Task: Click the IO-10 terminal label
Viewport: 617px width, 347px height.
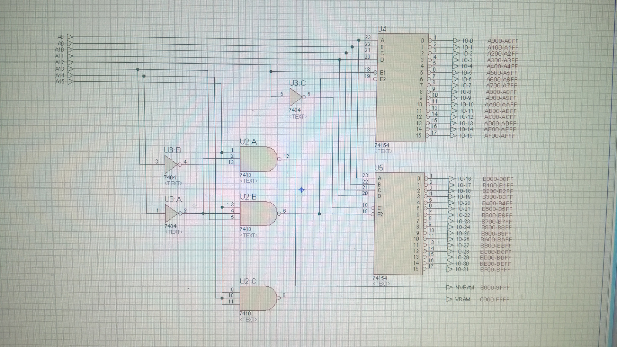Action: click(467, 104)
